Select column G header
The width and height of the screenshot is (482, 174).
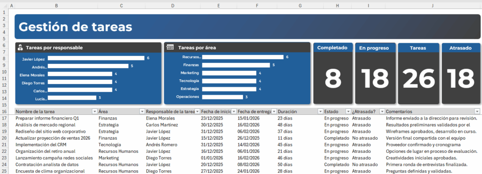(300, 6)
